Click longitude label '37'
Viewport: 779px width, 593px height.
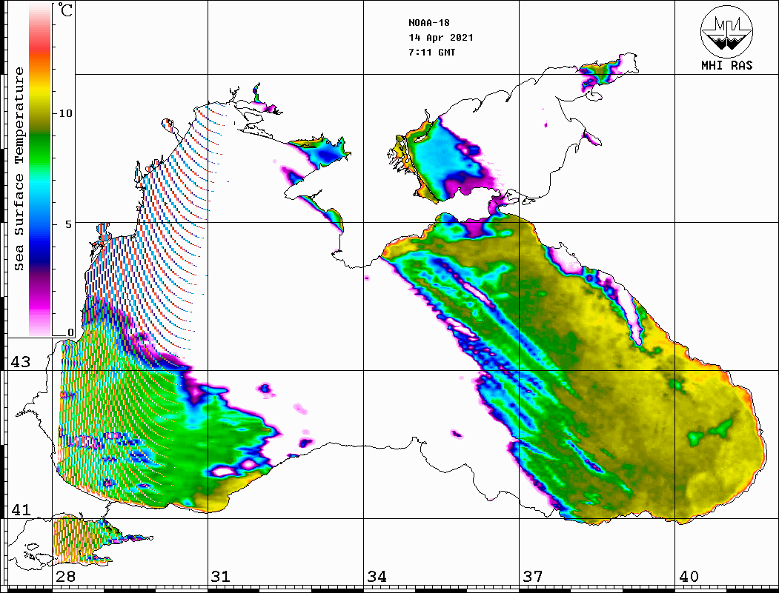[533, 576]
